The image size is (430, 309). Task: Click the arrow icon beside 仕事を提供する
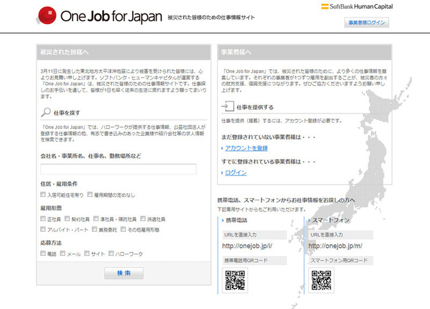click(228, 106)
